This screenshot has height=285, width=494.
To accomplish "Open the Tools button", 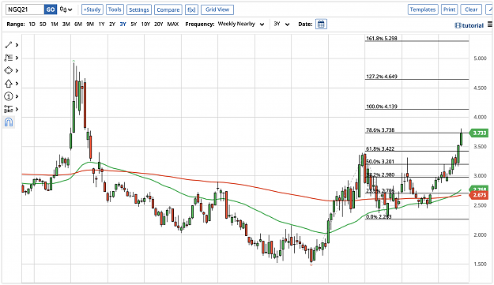I will point(115,9).
